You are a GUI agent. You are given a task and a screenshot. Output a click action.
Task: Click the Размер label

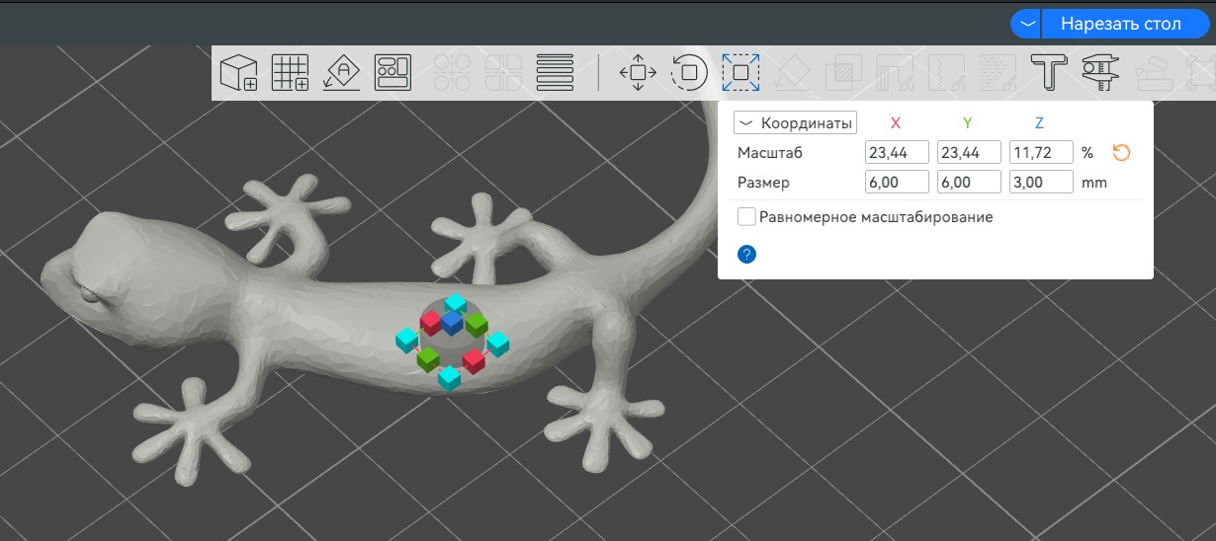click(764, 183)
